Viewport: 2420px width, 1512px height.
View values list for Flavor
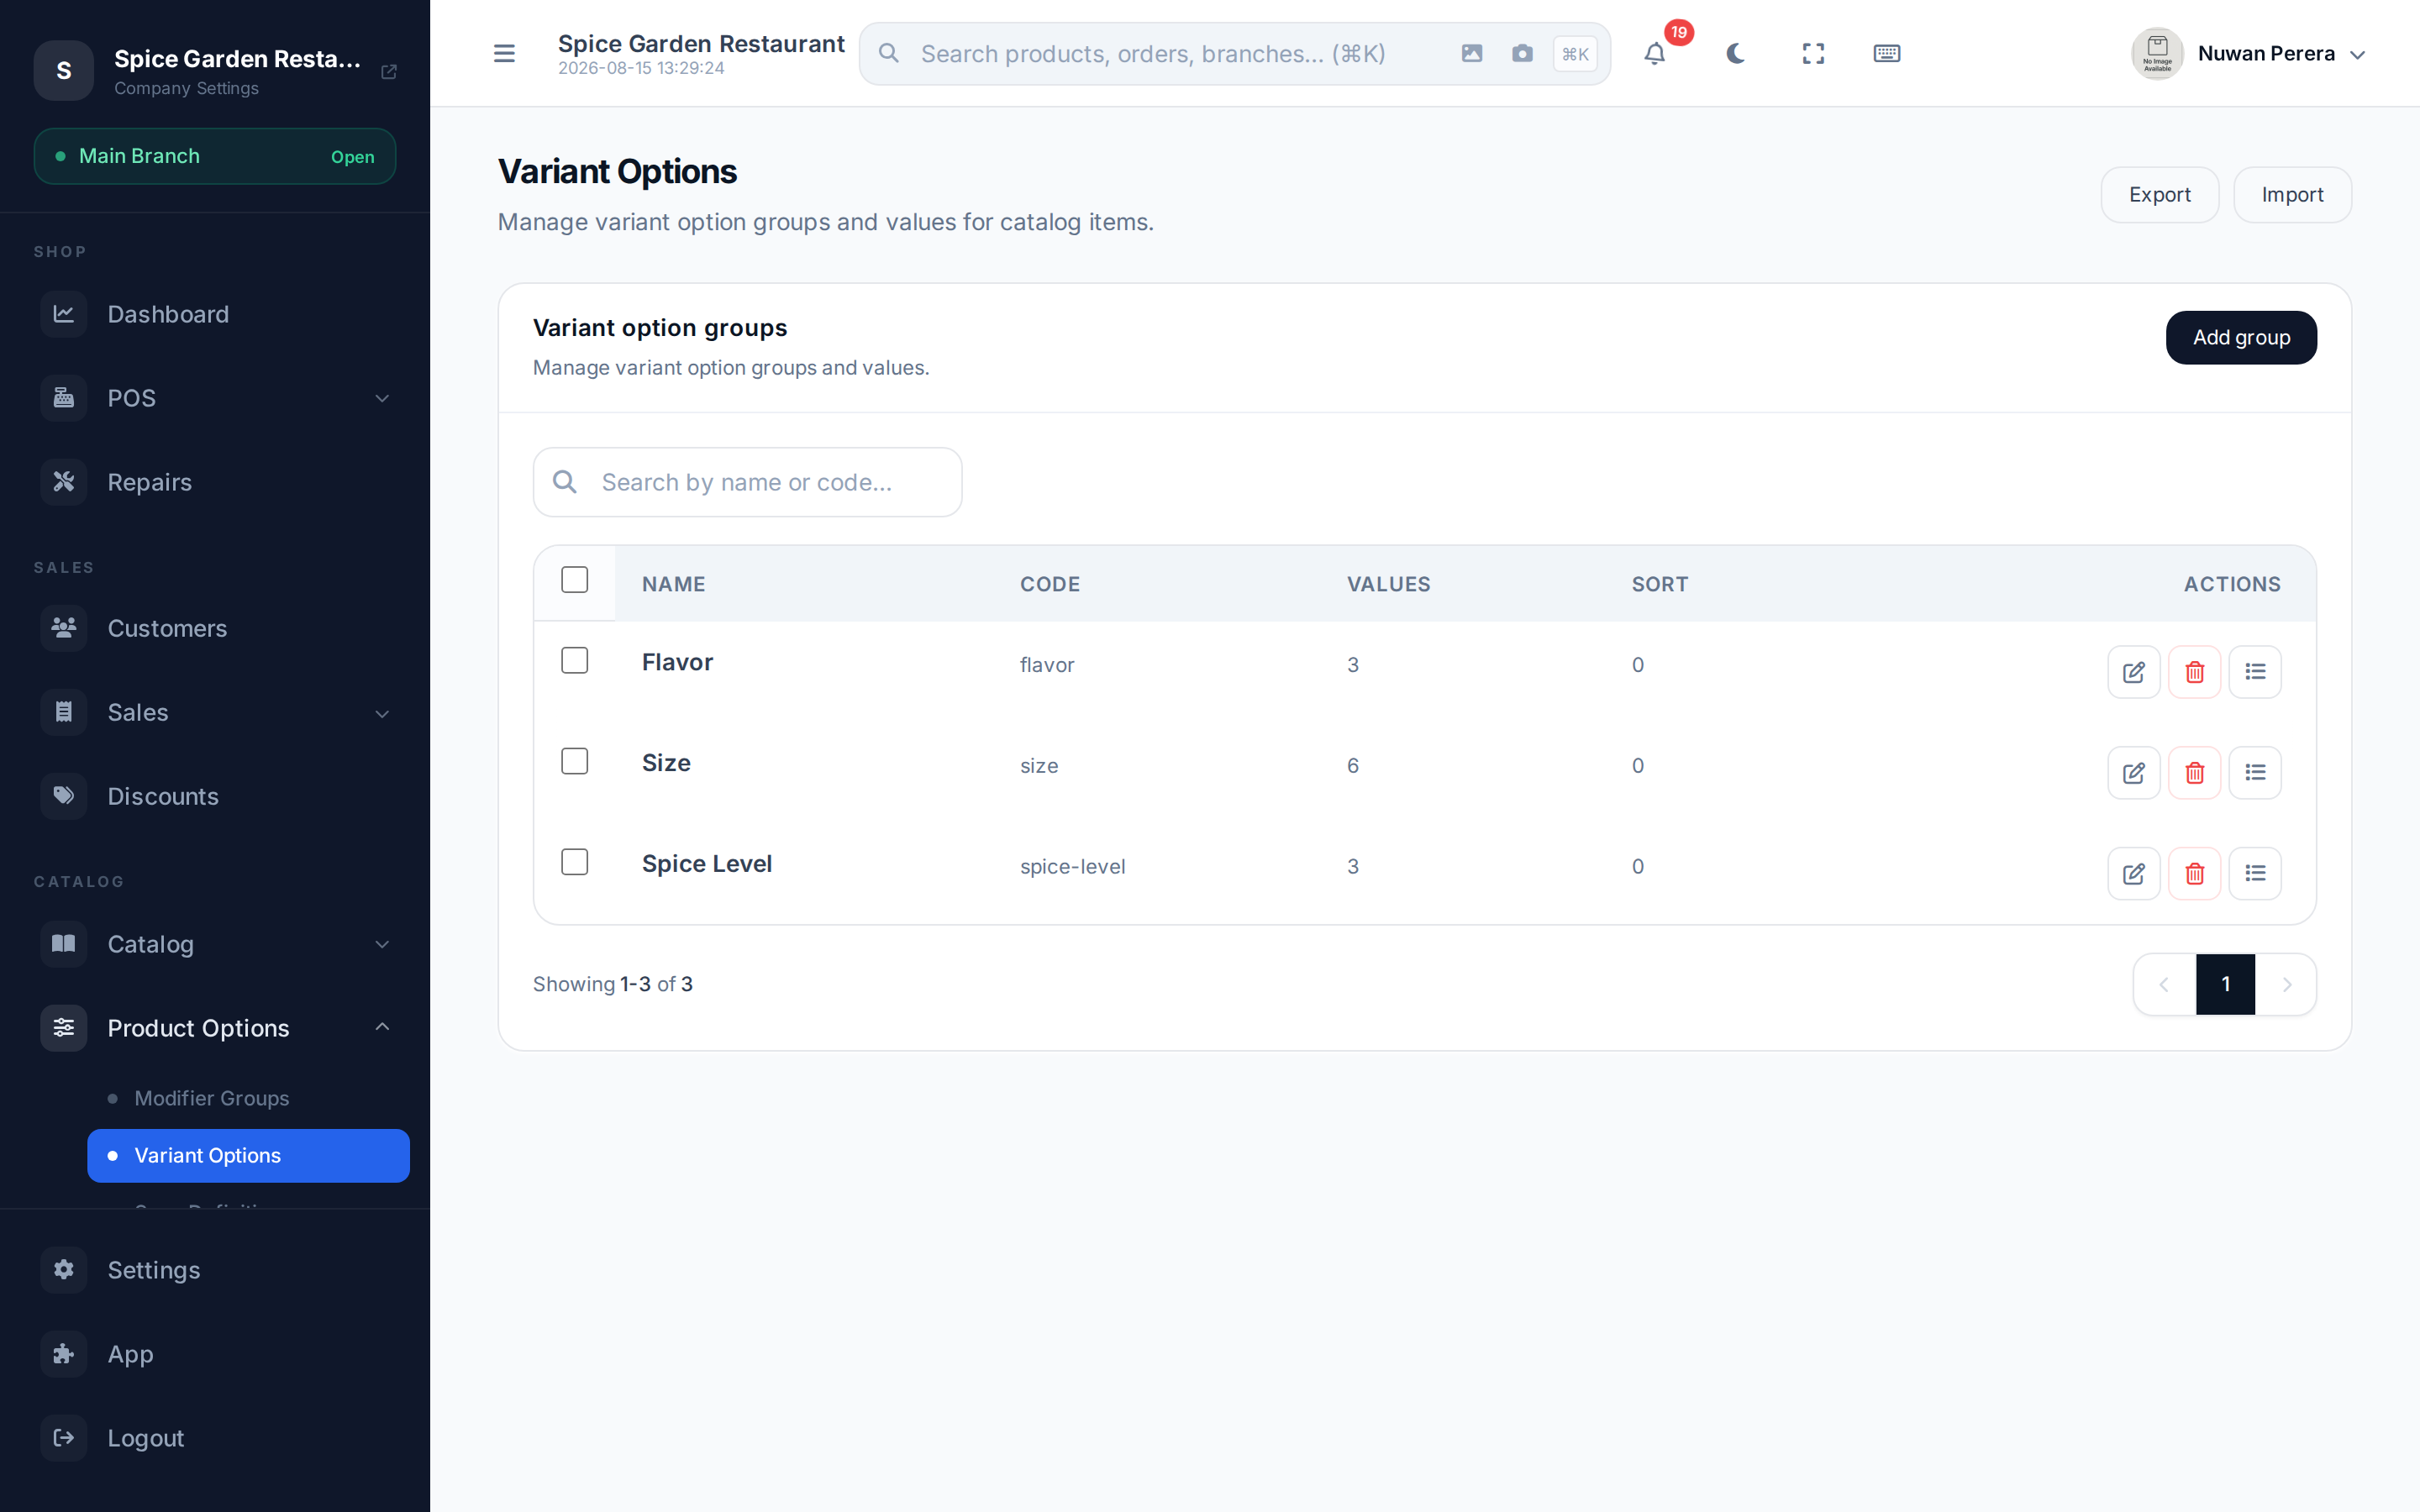(2255, 672)
